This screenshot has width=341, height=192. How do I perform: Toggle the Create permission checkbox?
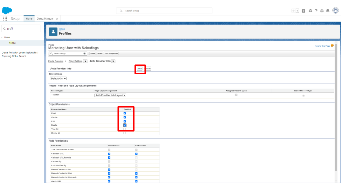(125, 117)
